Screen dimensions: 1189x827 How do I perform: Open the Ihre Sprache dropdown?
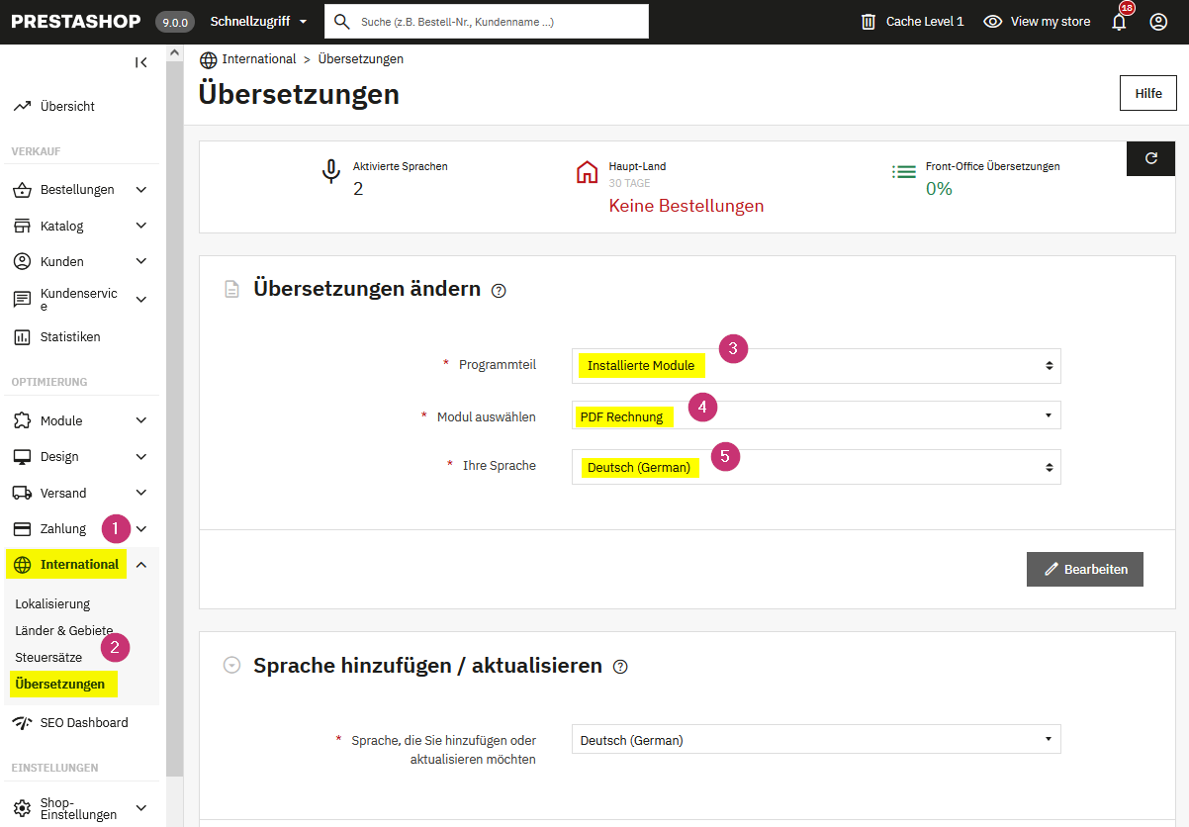816,467
